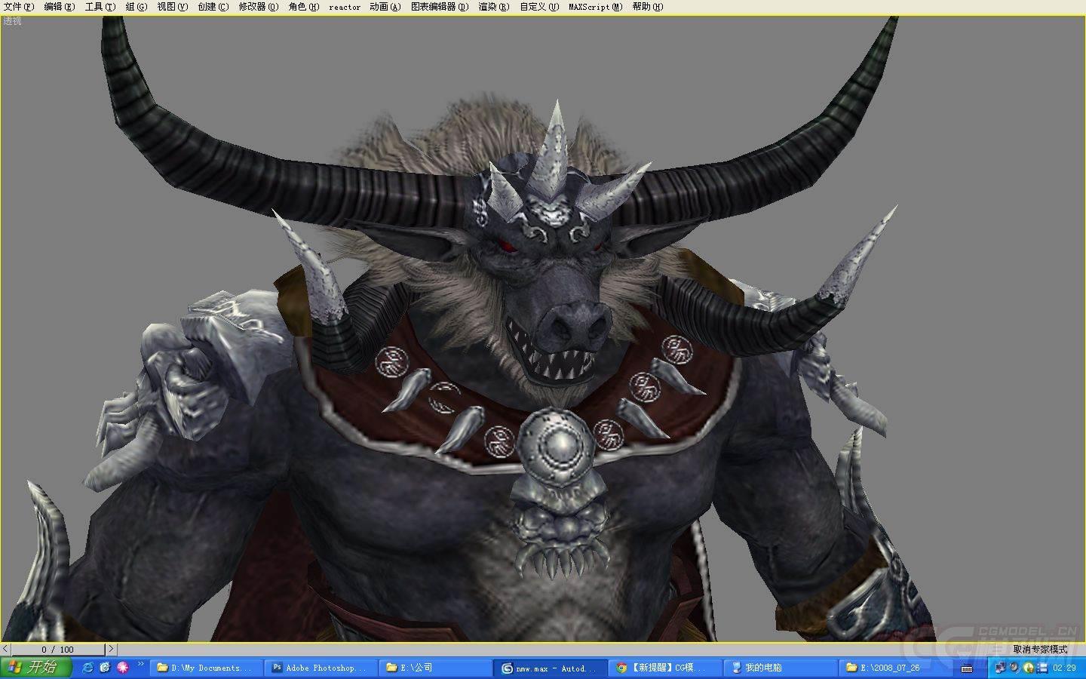Switch to 【新提醒】CG模 Chrome taskbar window
The width and height of the screenshot is (1086, 679).
(664, 668)
